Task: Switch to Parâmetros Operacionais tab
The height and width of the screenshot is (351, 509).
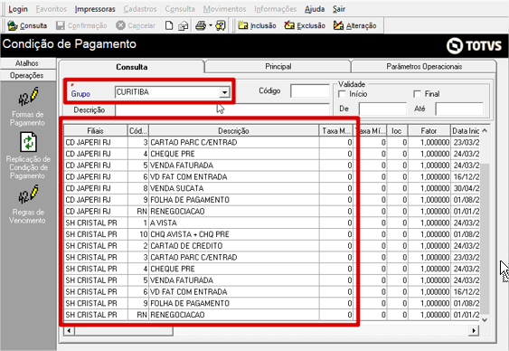Action: [x=424, y=67]
